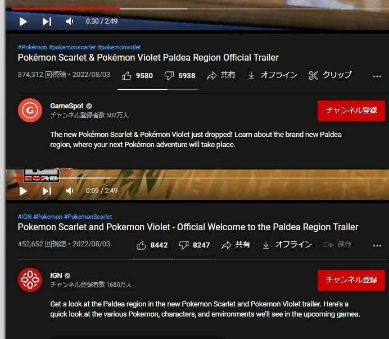Image resolution: width=389 pixels, height=339 pixels.
Task: Click the 452,652 view count text
Action: (42, 244)
